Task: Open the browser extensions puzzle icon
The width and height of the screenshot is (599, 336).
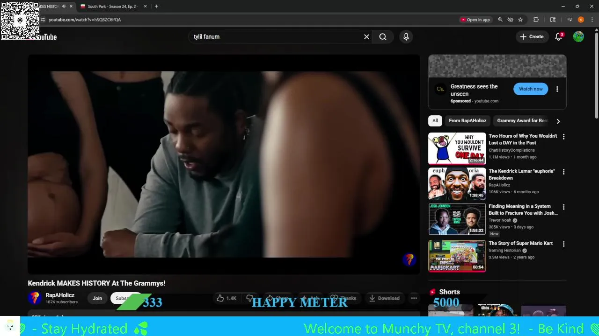Action: 536,20
